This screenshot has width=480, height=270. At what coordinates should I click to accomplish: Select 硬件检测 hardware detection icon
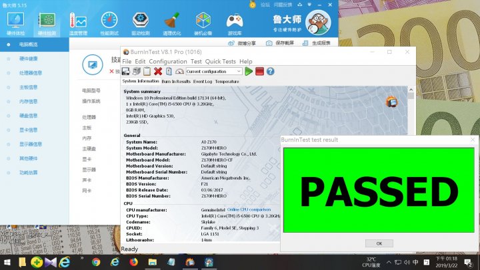pos(47,24)
